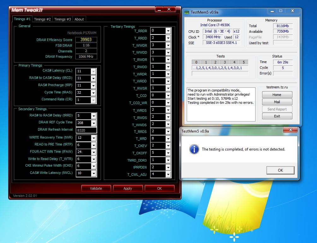Click the Apply button in Mem TweakIt
This screenshot has width=317, height=243.
(x=128, y=188)
